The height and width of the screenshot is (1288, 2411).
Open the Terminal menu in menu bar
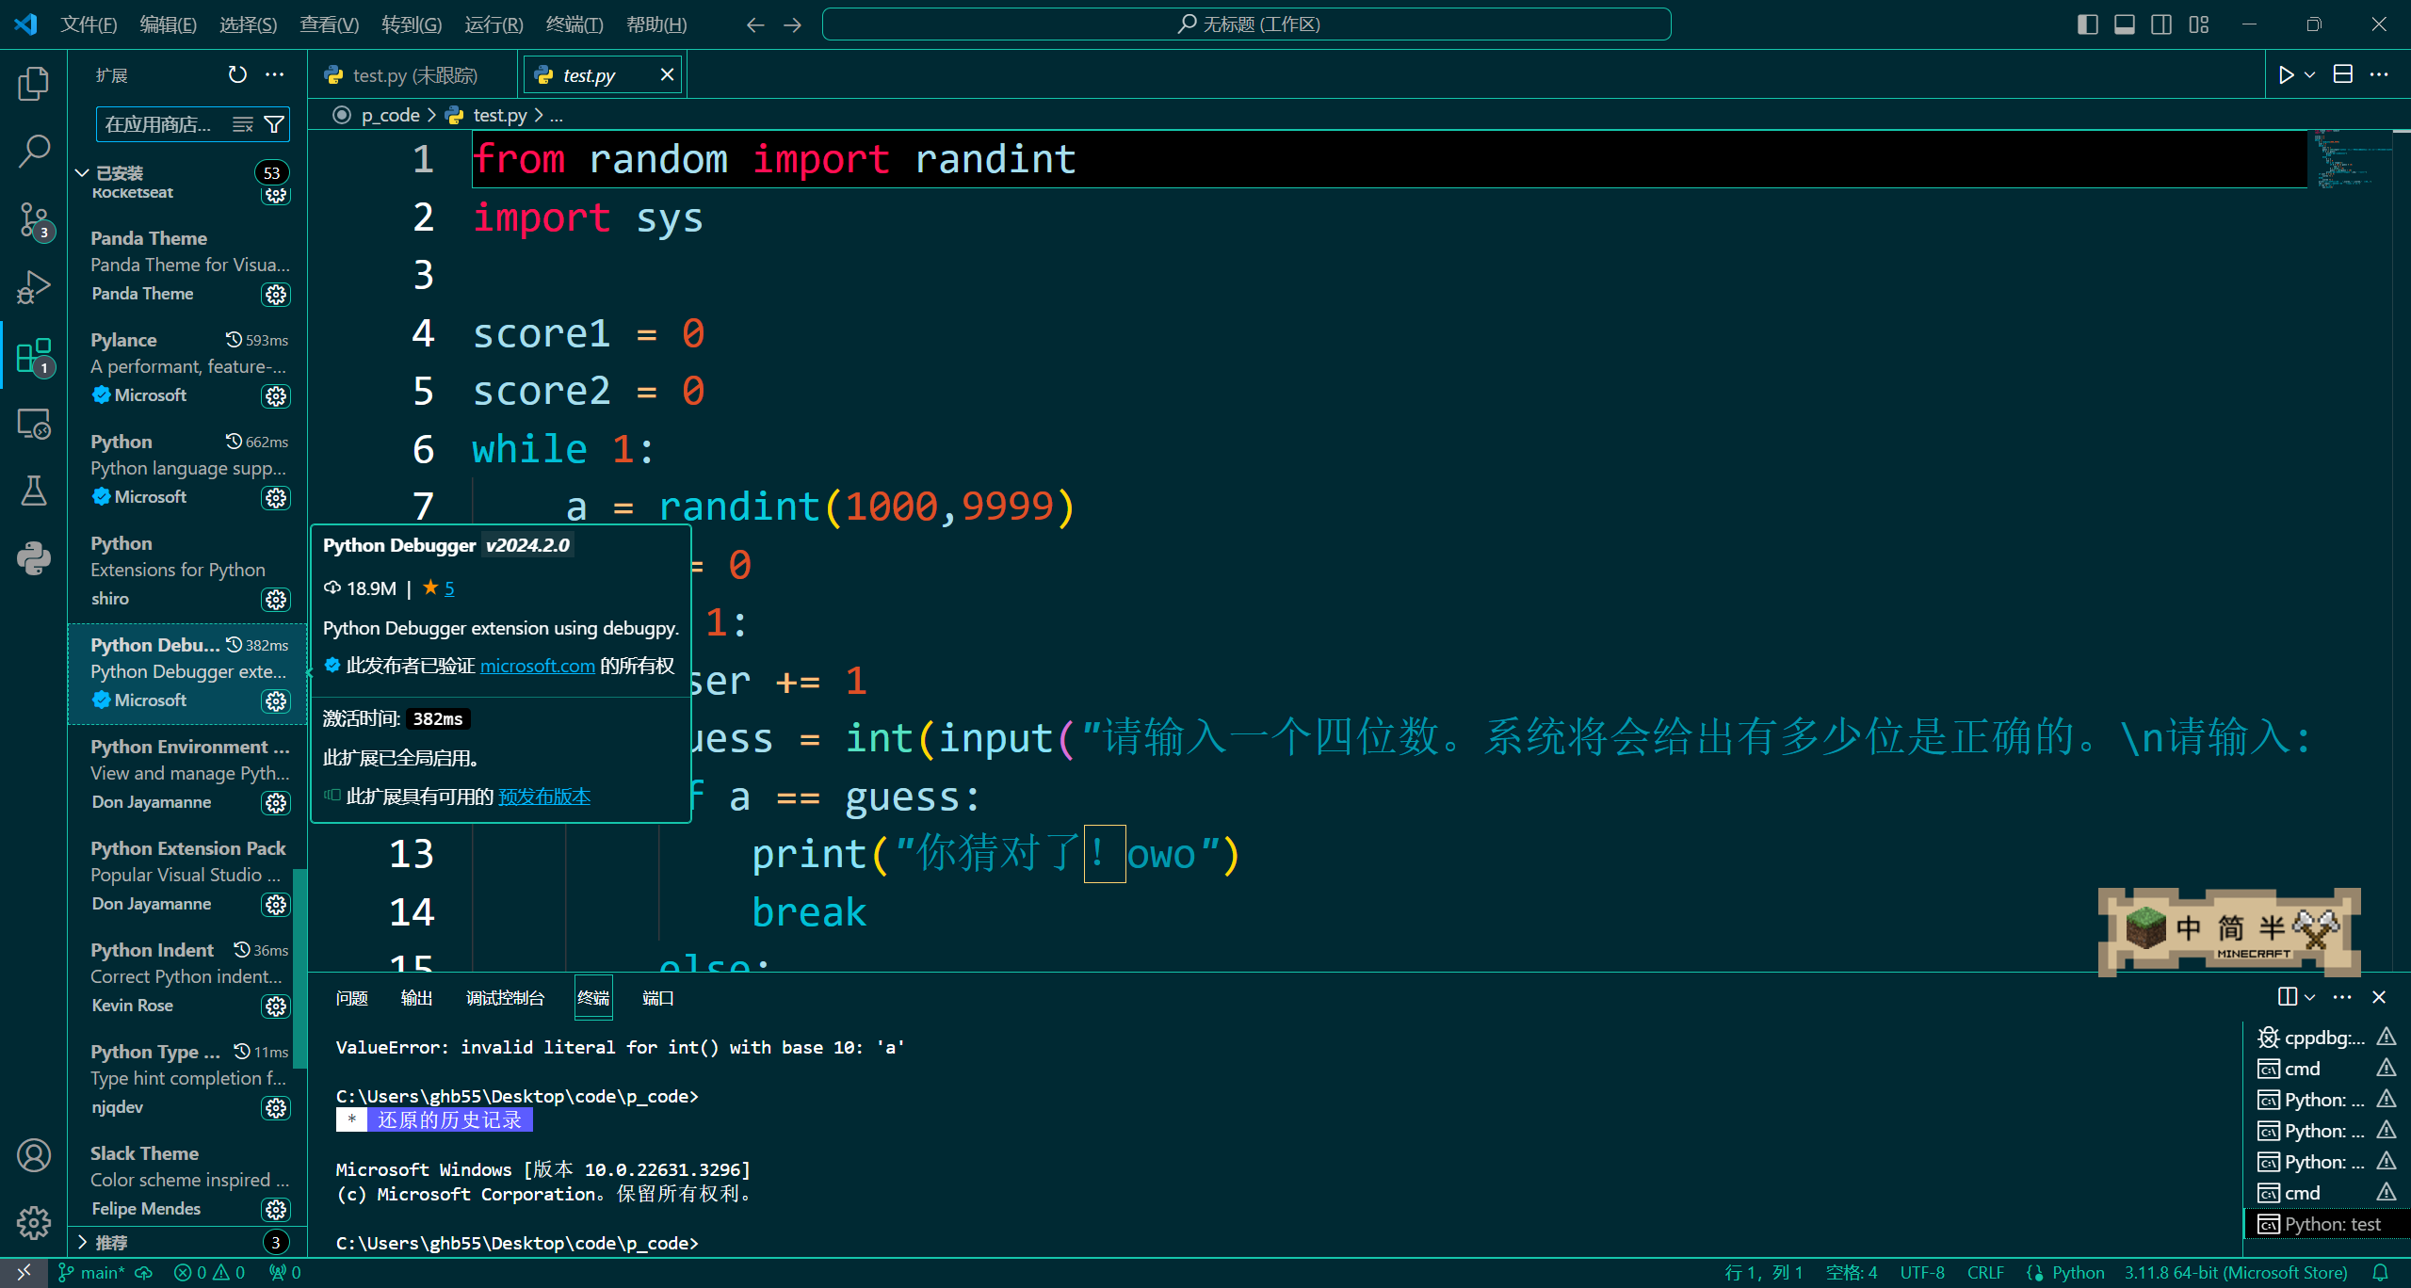pyautogui.click(x=574, y=24)
